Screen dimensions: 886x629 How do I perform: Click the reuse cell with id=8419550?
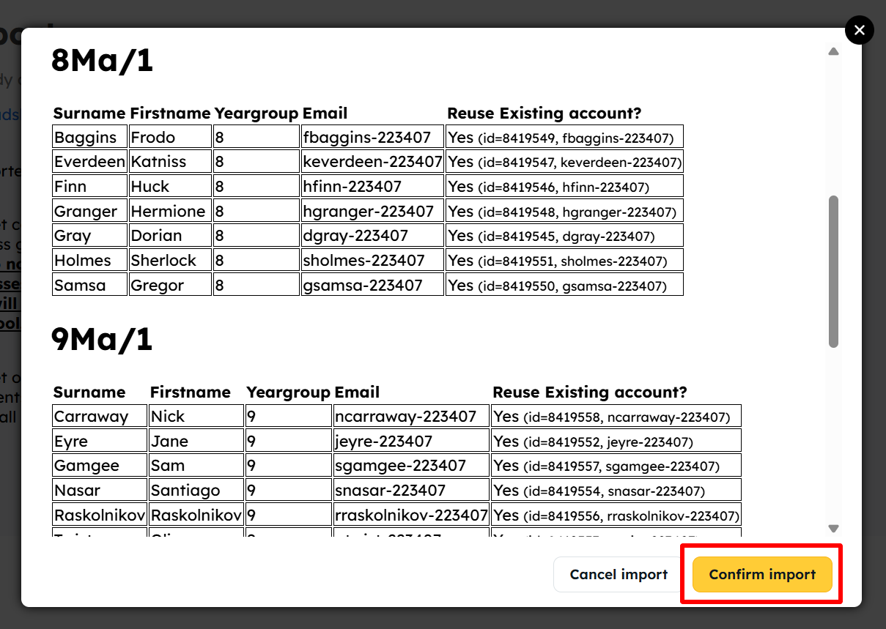[x=564, y=285]
